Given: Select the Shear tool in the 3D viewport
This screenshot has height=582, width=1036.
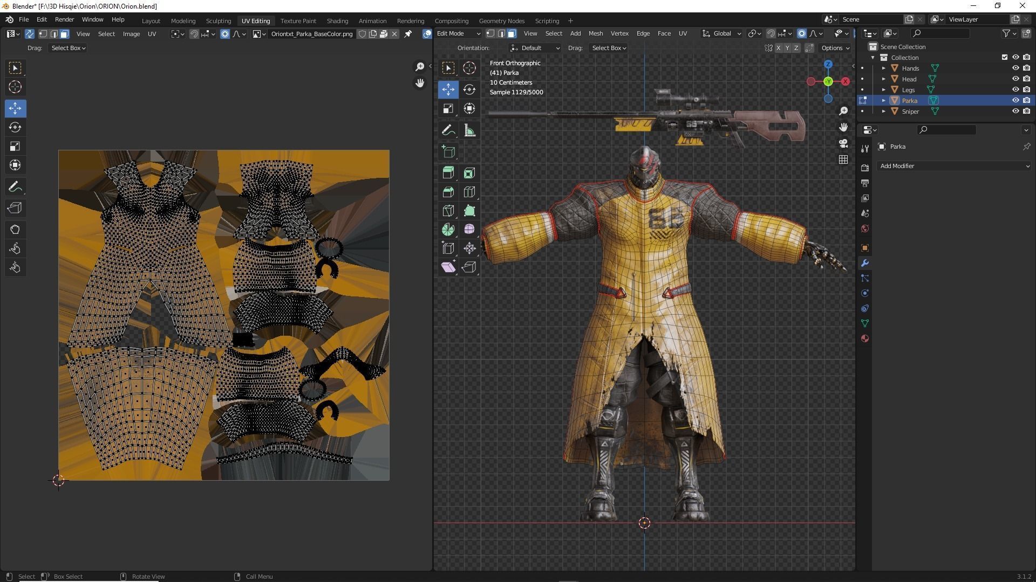Looking at the screenshot, I should point(448,267).
